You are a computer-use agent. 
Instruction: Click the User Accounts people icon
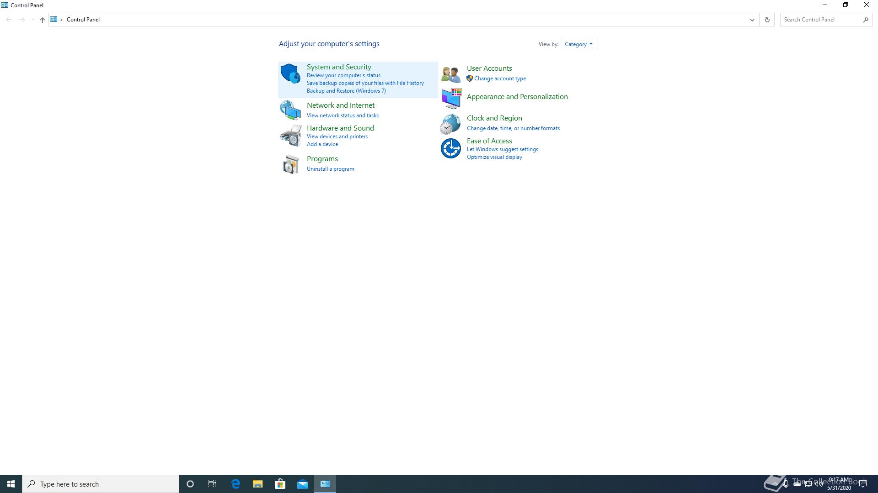450,74
